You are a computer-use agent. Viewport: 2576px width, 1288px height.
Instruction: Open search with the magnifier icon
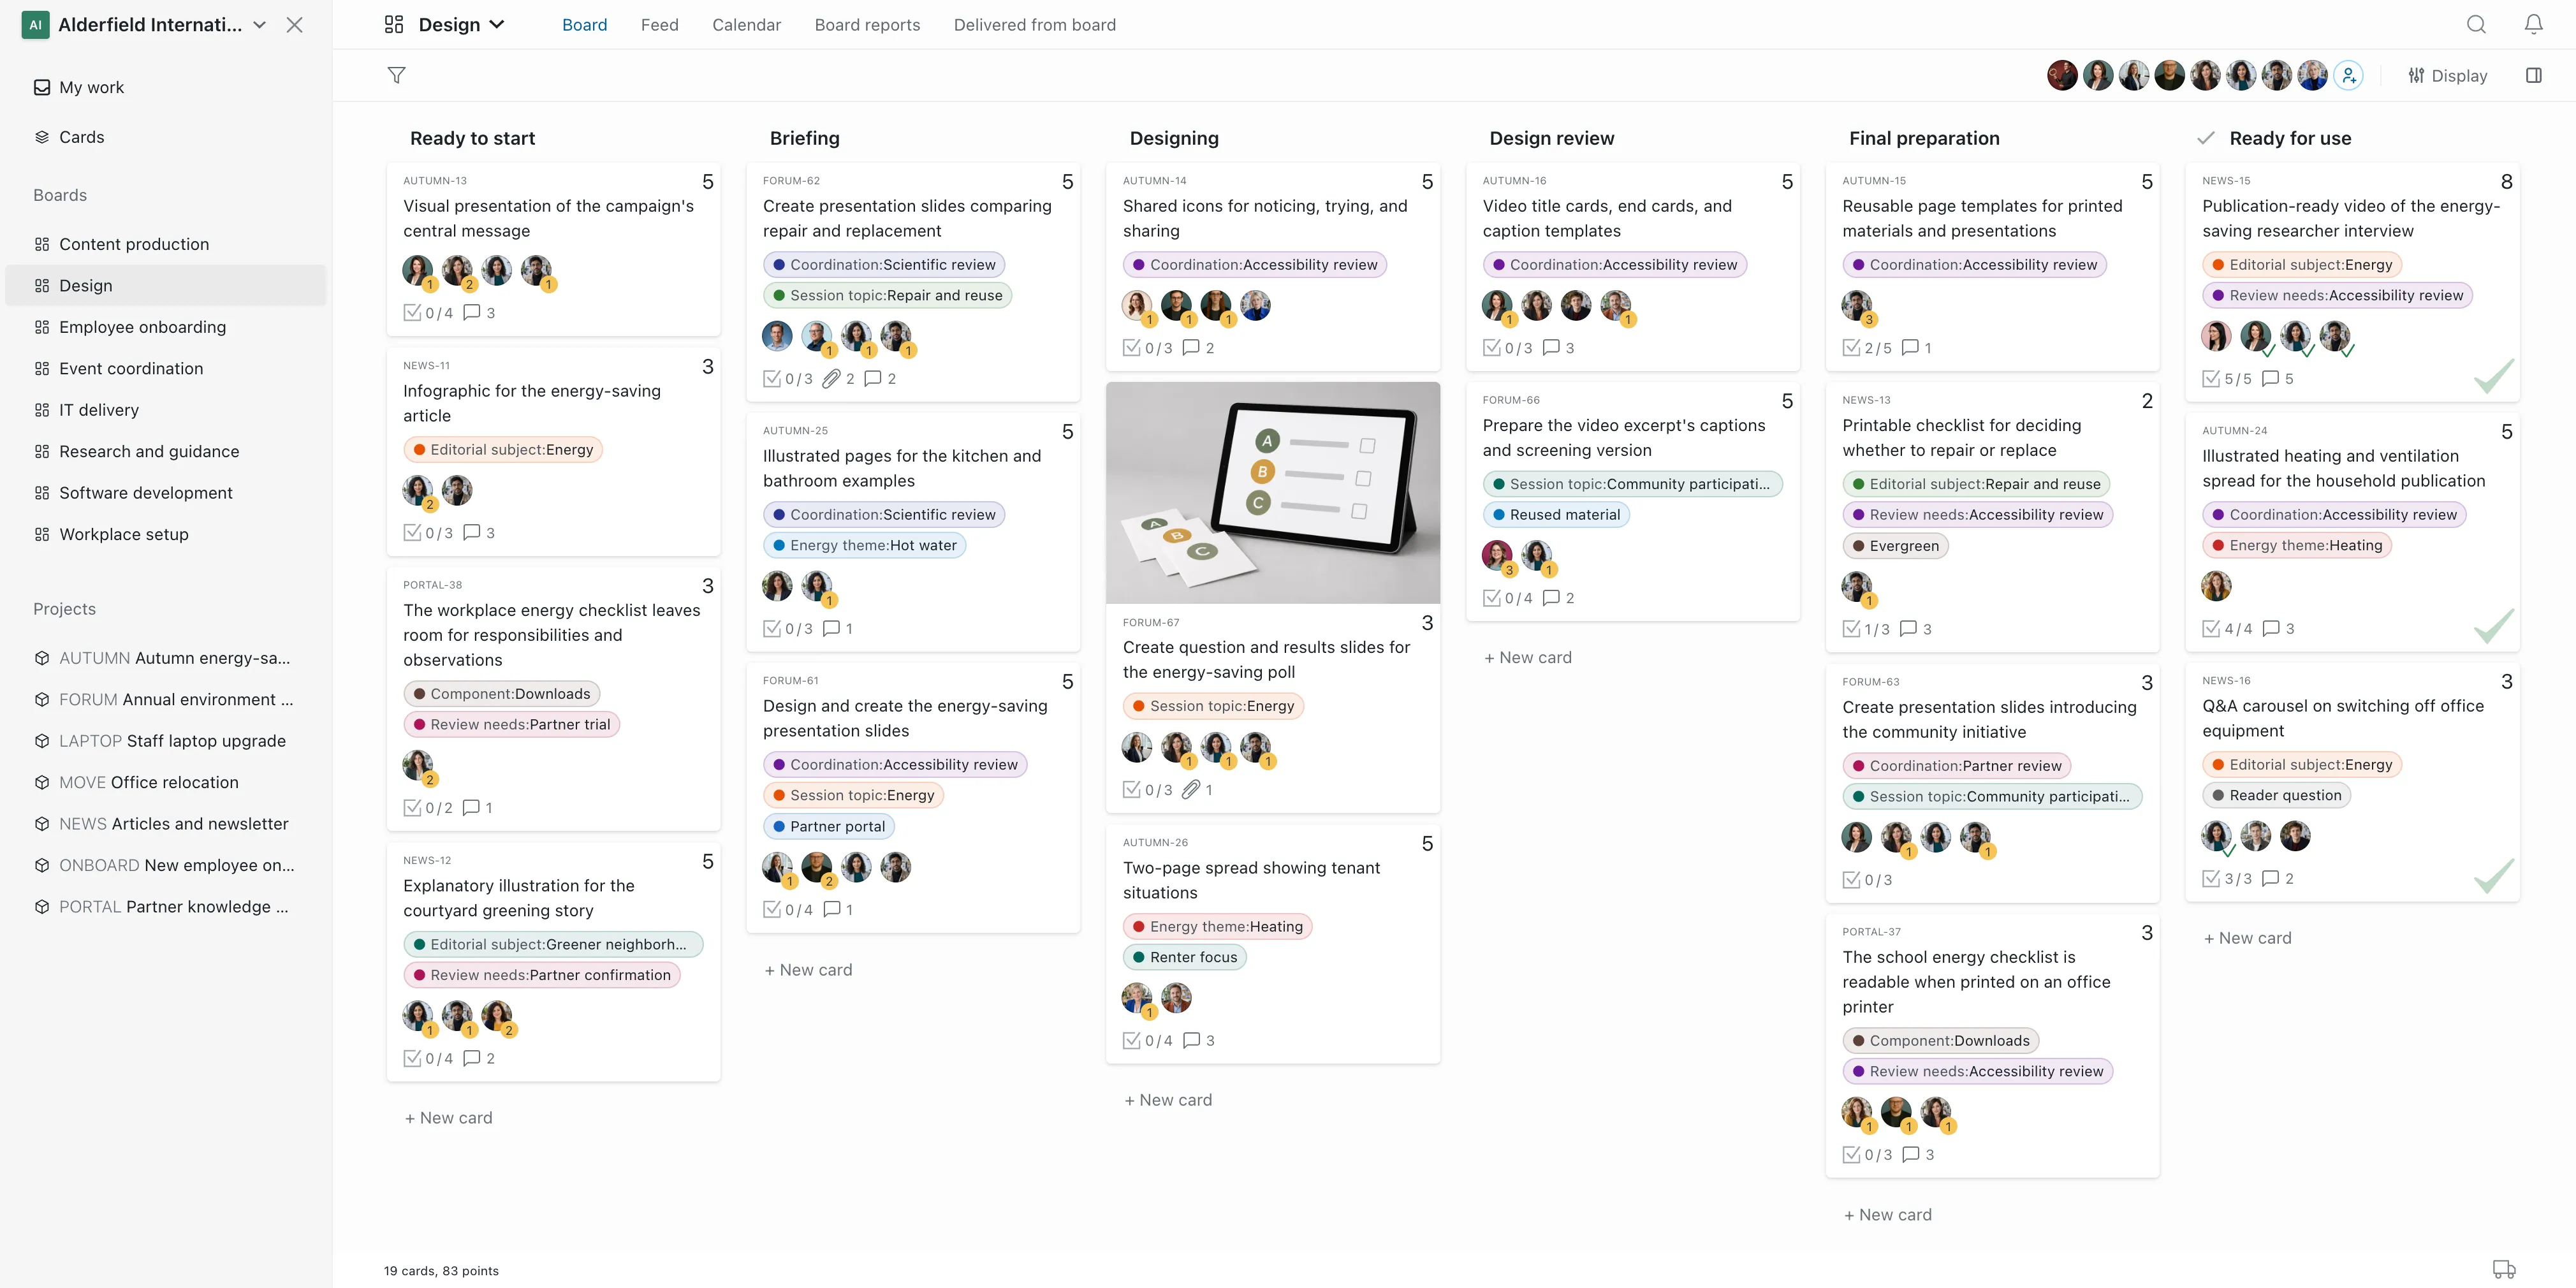pyautogui.click(x=2475, y=24)
